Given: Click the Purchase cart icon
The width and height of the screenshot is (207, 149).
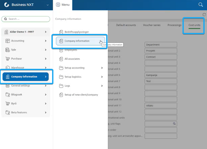Looking at the screenshot, I should 8,59.
